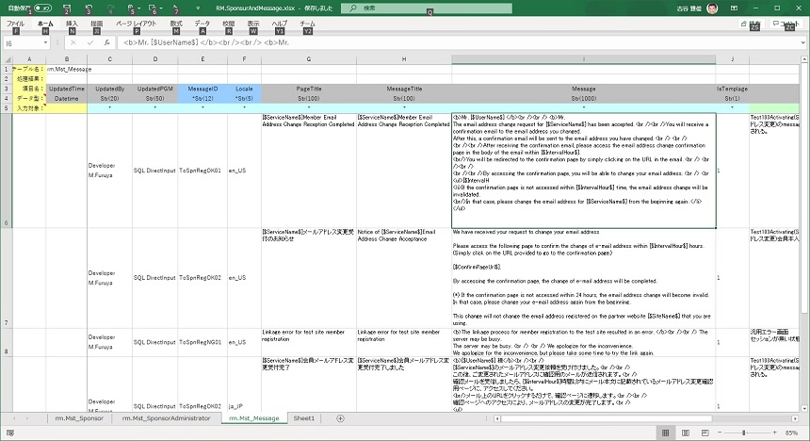Switch to the ページレイアウト ribbon tab
Image resolution: width=810 pixels, height=441 pixels.
[136, 24]
